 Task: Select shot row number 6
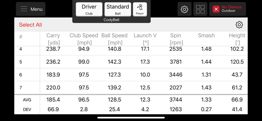pyautogui.click(x=131, y=75)
